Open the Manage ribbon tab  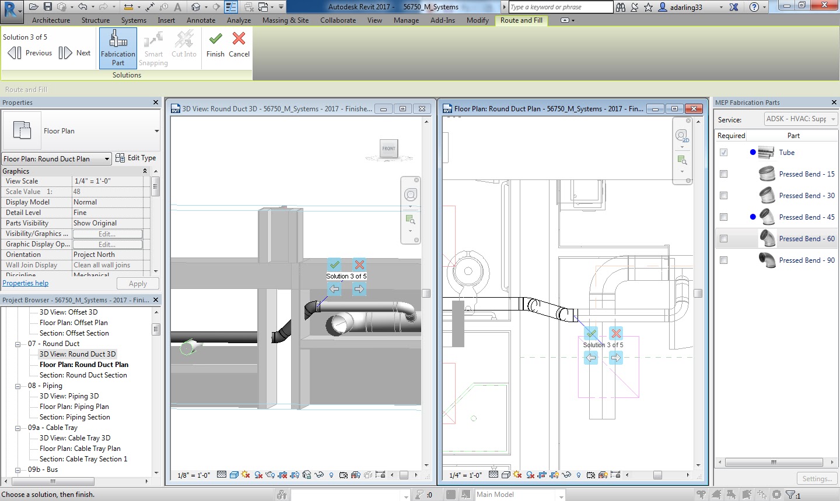tap(406, 20)
